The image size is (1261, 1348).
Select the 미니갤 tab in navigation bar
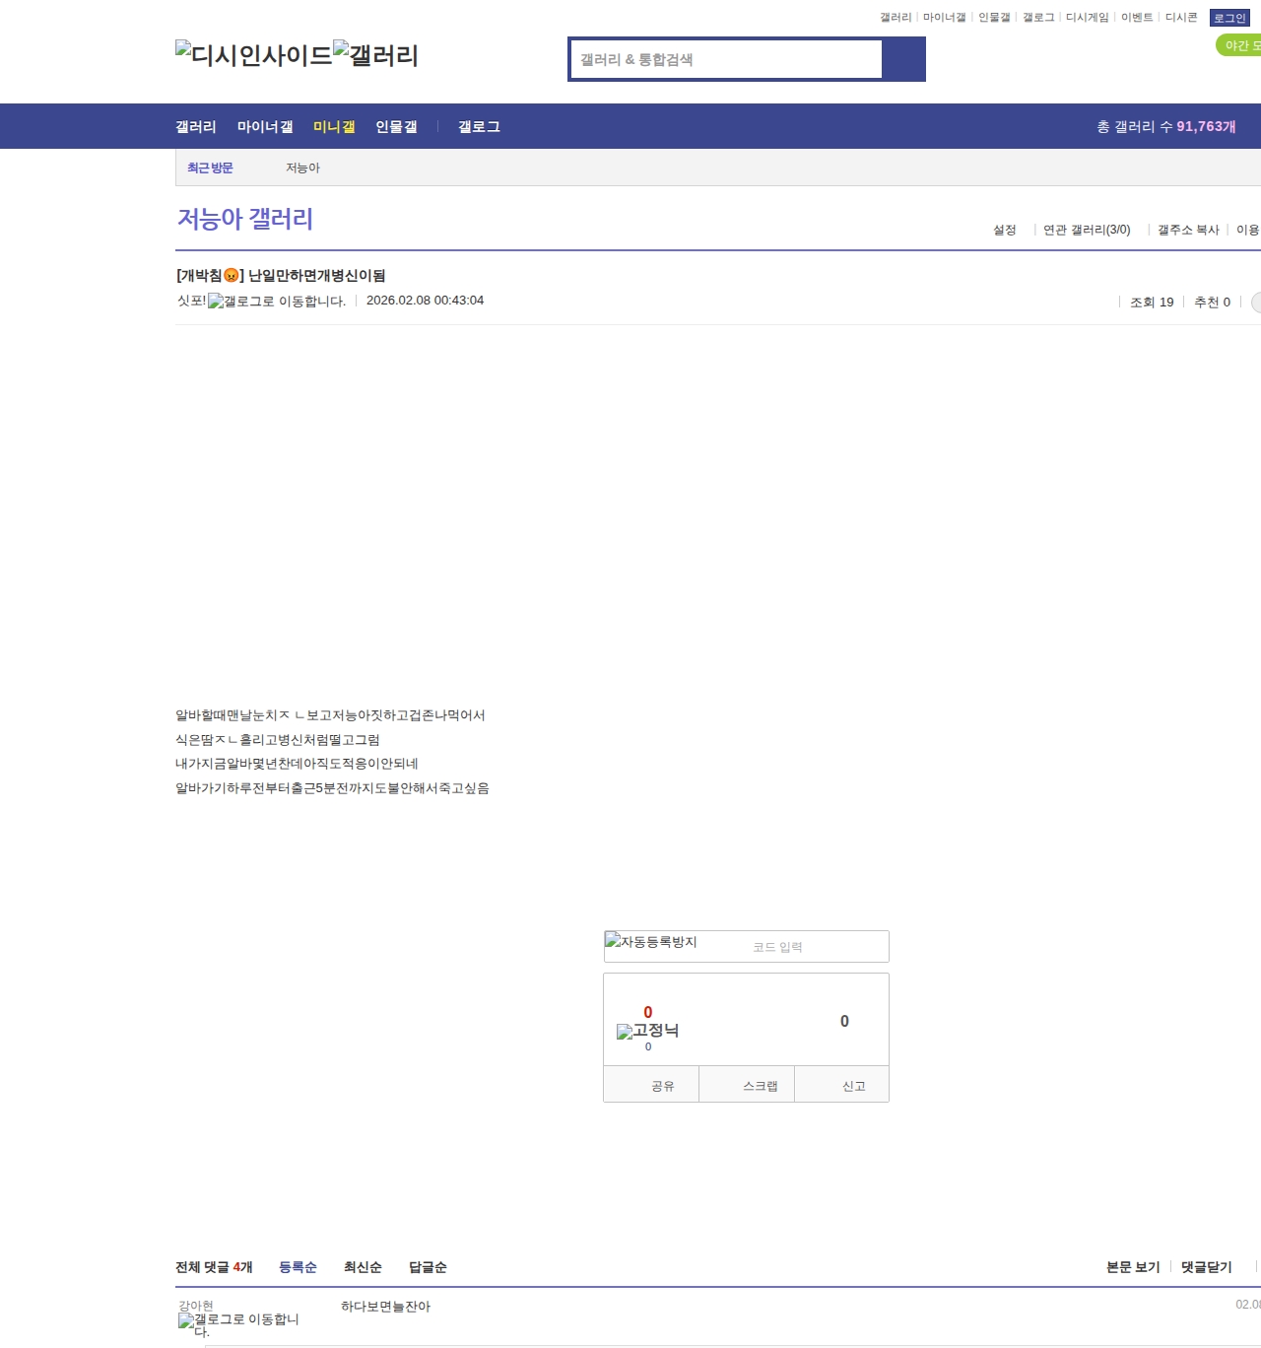pos(334,127)
